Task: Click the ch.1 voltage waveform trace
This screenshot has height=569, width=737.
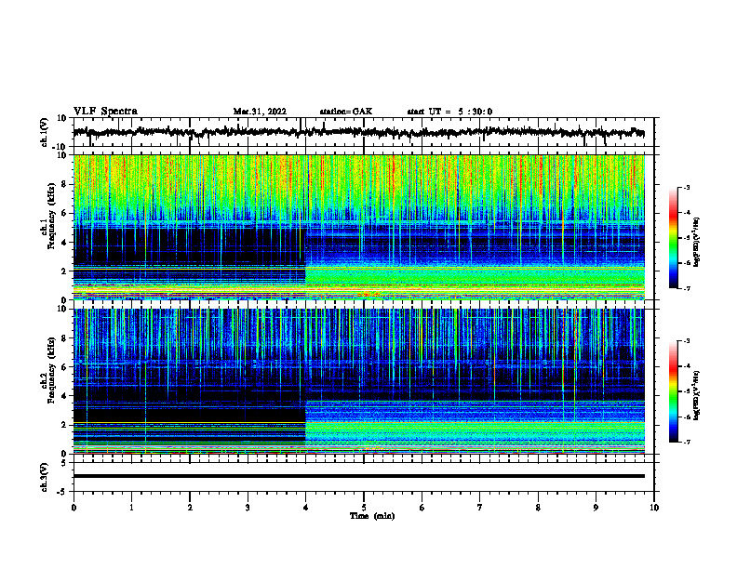Action: click(x=358, y=132)
